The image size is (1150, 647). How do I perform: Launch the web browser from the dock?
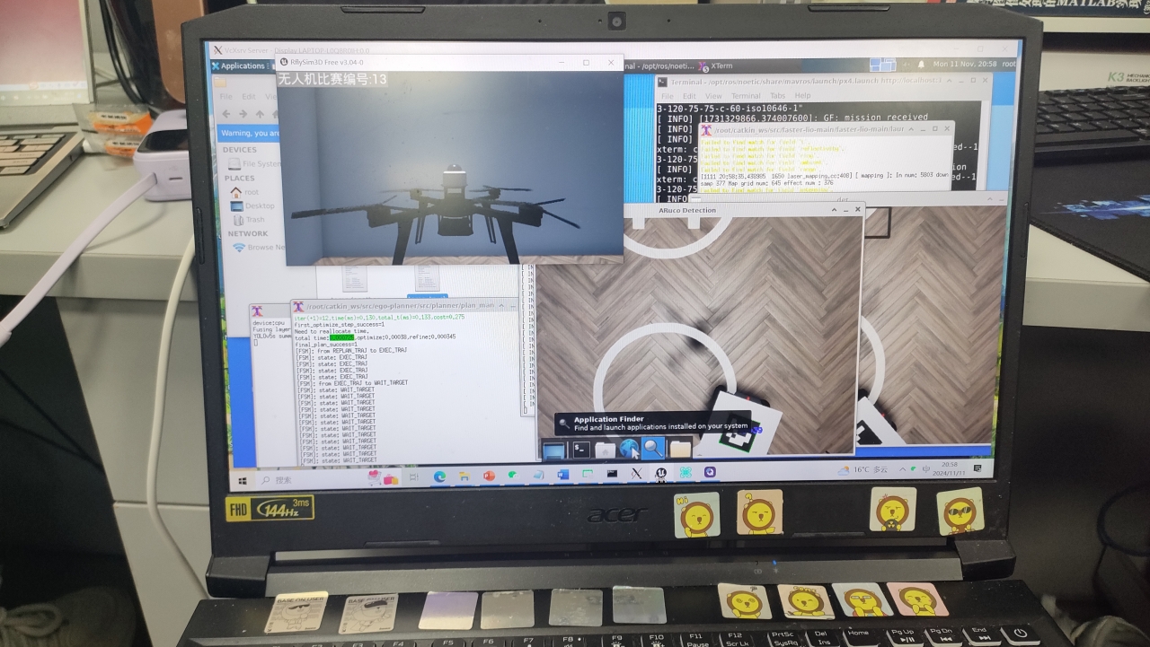629,448
